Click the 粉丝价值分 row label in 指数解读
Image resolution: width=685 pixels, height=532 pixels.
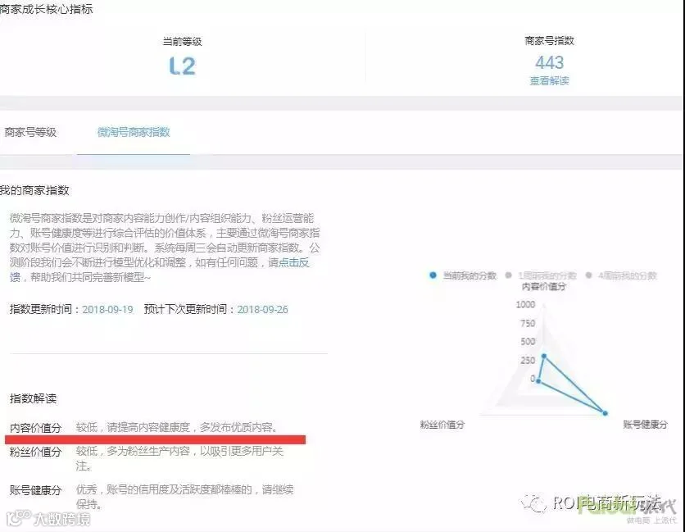[x=35, y=452]
